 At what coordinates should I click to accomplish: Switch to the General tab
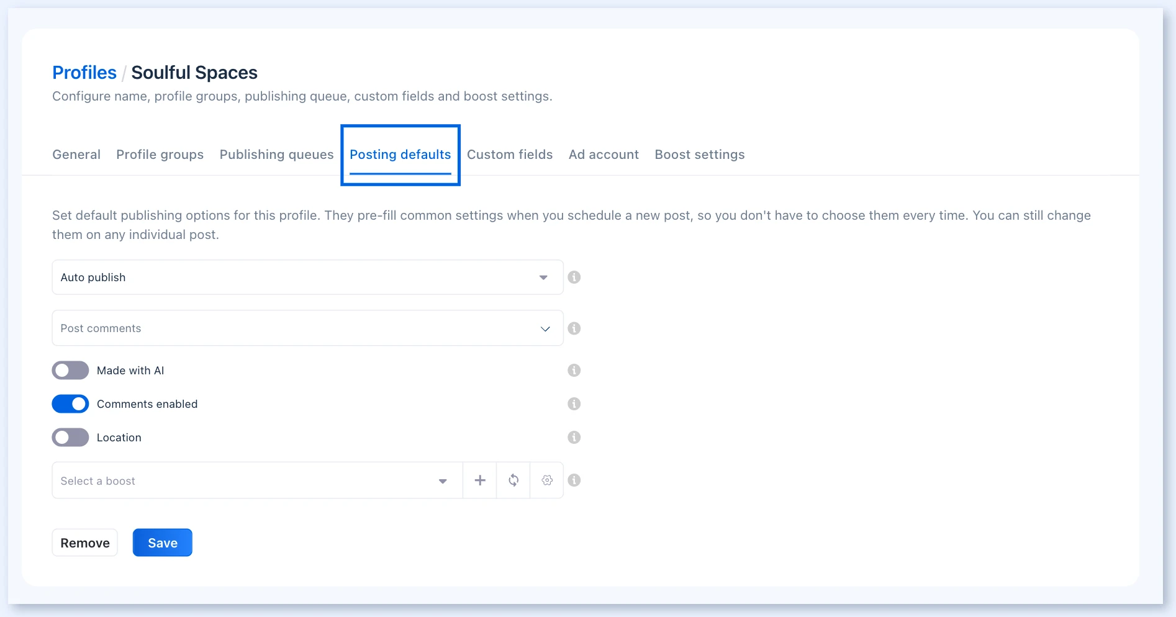point(76,155)
